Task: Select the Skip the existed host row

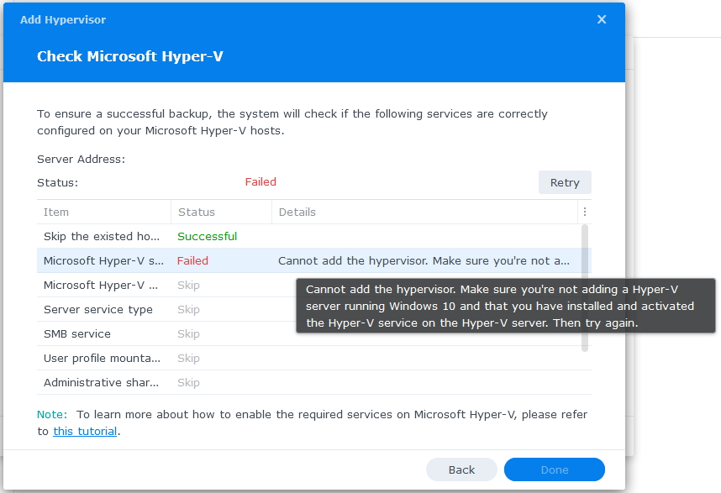Action: click(x=309, y=236)
